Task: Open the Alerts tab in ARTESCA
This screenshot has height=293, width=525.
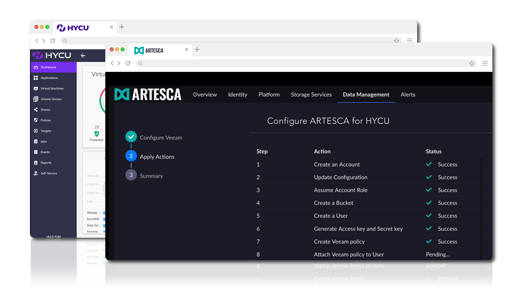Action: 408,95
